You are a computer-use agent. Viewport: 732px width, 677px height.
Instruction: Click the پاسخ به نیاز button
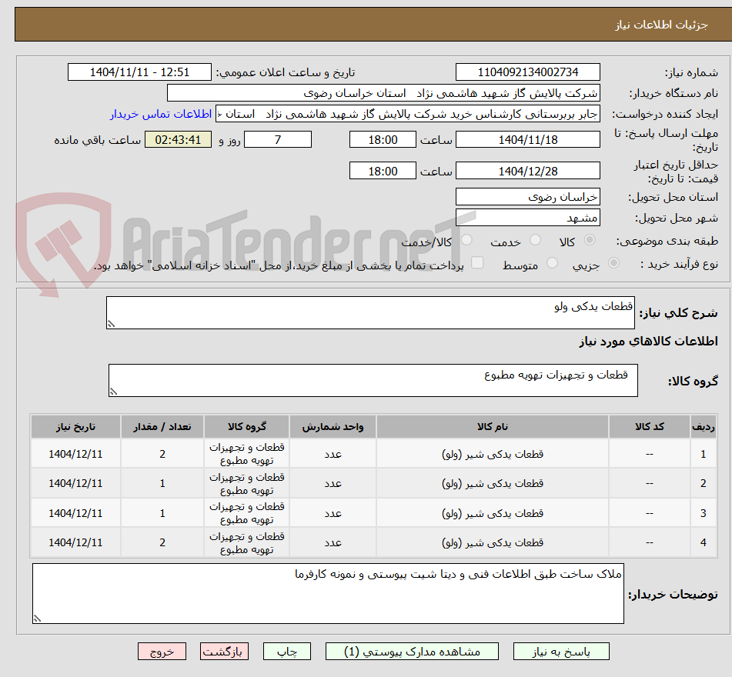point(560,652)
